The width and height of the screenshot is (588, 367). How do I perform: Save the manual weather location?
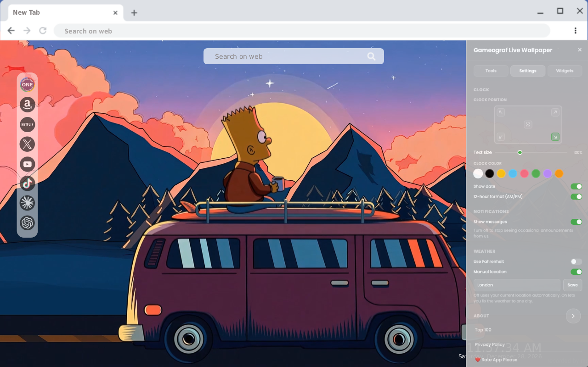click(572, 285)
